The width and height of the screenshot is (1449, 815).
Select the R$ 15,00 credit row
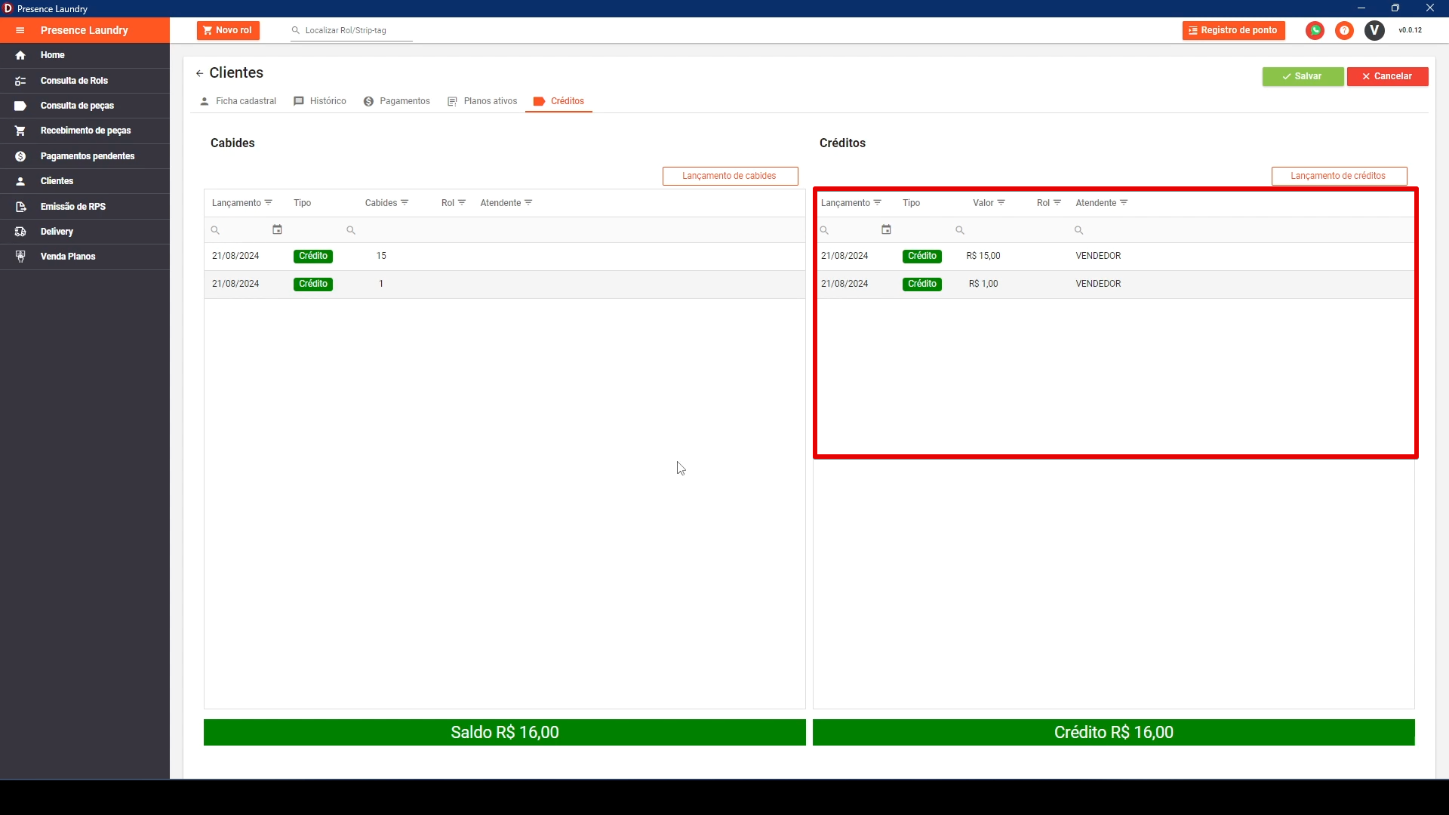point(1114,257)
